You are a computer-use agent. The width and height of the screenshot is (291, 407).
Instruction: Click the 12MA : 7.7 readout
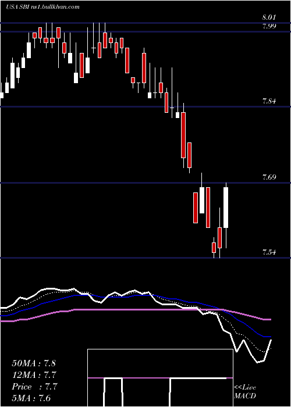coord(34,375)
